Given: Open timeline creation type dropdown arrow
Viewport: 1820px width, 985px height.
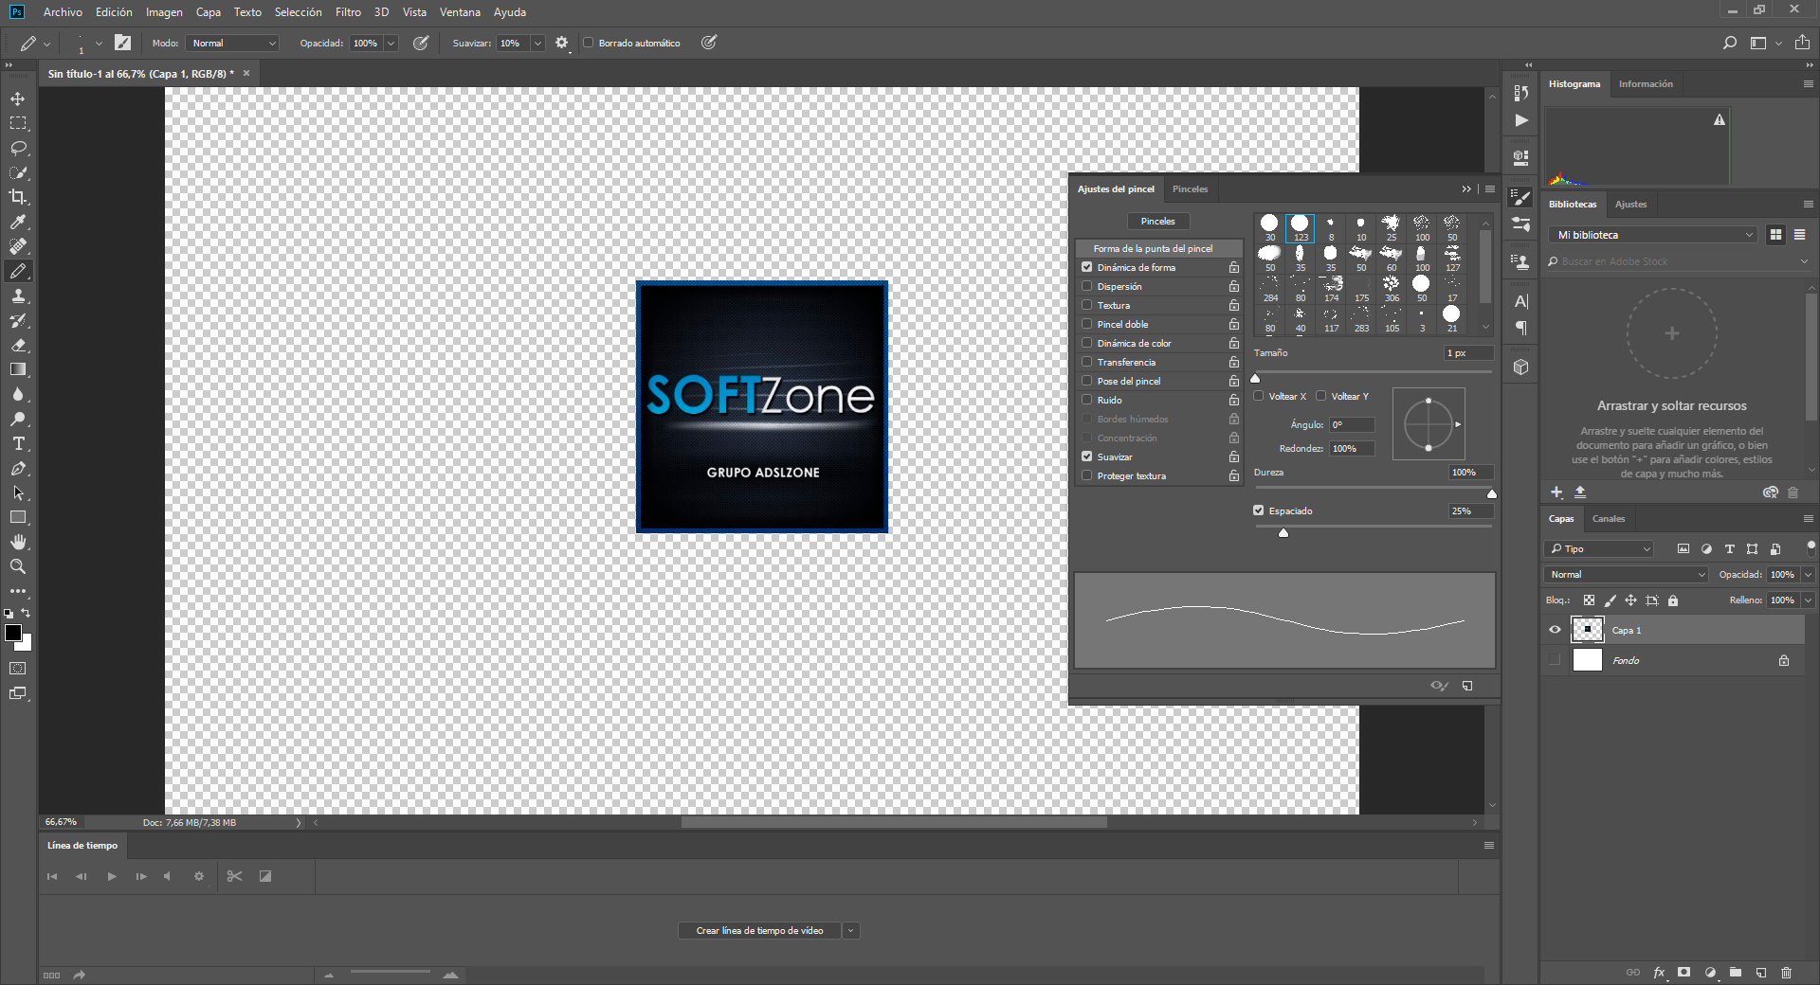Looking at the screenshot, I should (x=851, y=931).
